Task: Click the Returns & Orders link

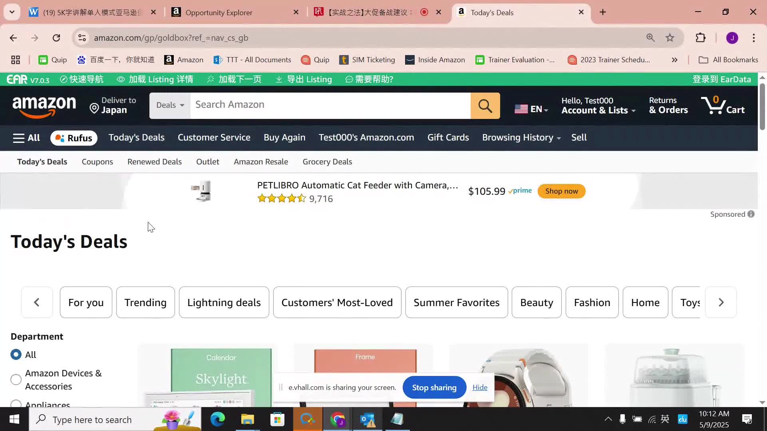Action: 668,106
